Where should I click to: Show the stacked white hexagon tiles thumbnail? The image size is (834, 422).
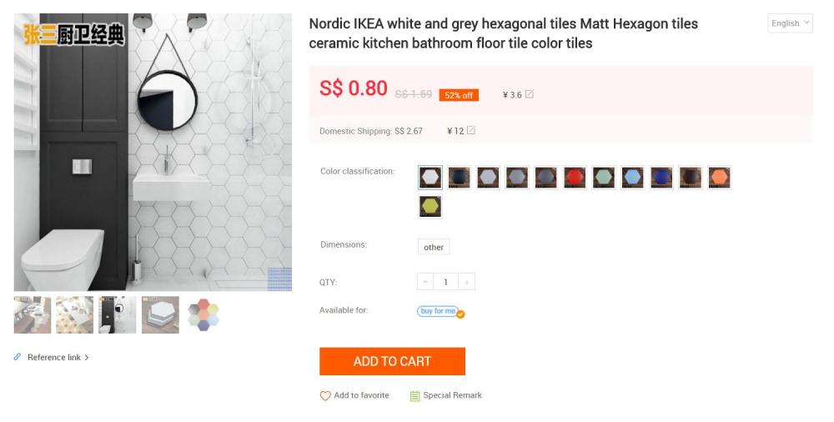tap(160, 314)
